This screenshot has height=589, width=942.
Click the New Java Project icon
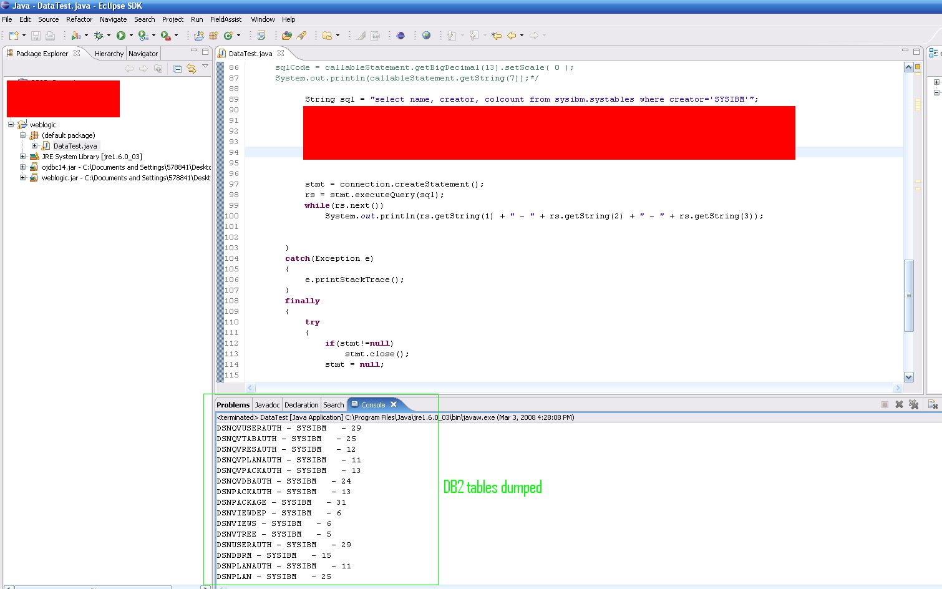pyautogui.click(x=199, y=36)
